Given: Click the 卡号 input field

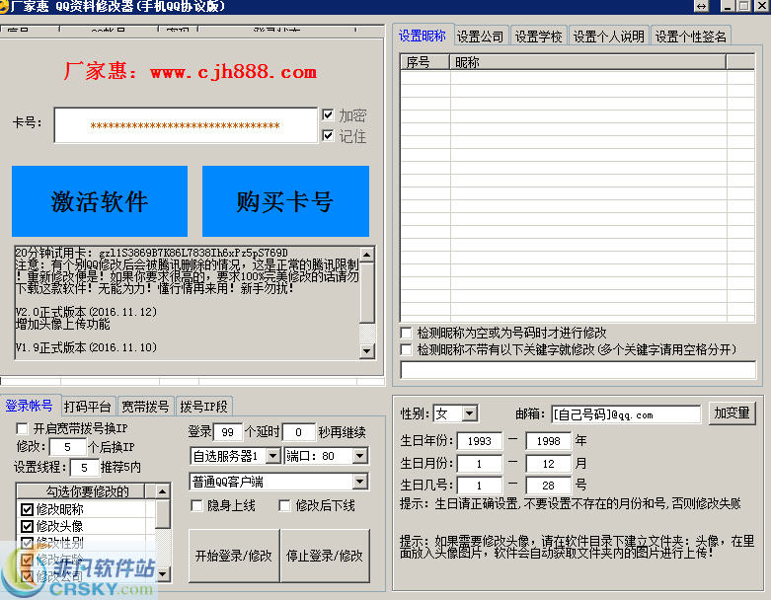Looking at the screenshot, I should tap(186, 125).
